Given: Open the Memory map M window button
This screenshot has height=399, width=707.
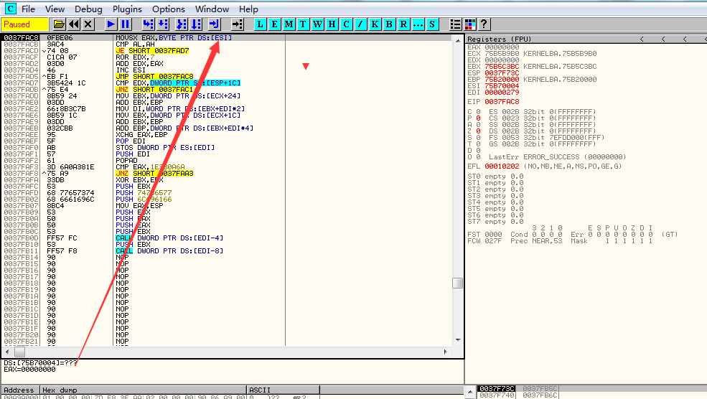Looking at the screenshot, I should [x=289, y=24].
